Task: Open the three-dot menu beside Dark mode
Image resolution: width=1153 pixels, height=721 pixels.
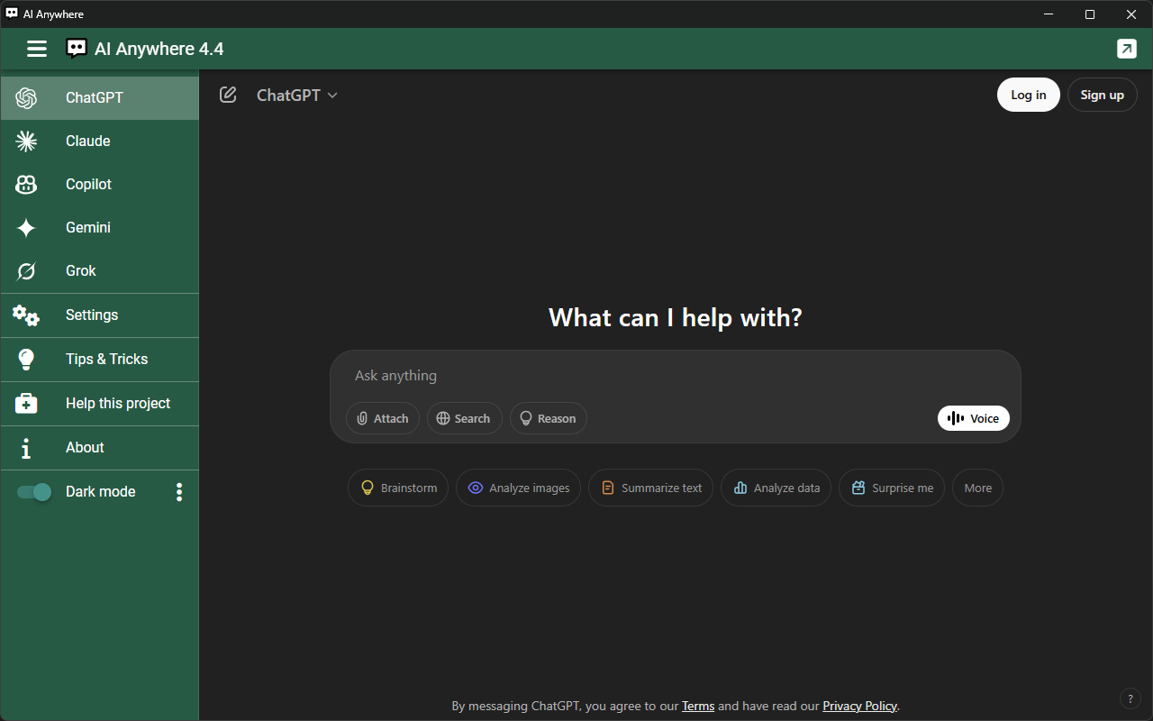Action: [179, 492]
